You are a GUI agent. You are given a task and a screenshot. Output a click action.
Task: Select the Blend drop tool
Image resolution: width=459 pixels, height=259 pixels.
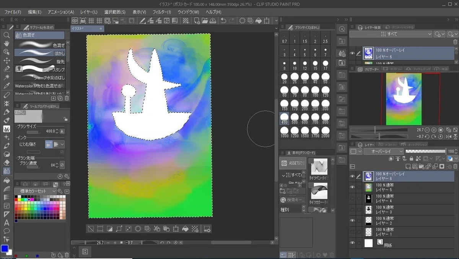(7, 171)
